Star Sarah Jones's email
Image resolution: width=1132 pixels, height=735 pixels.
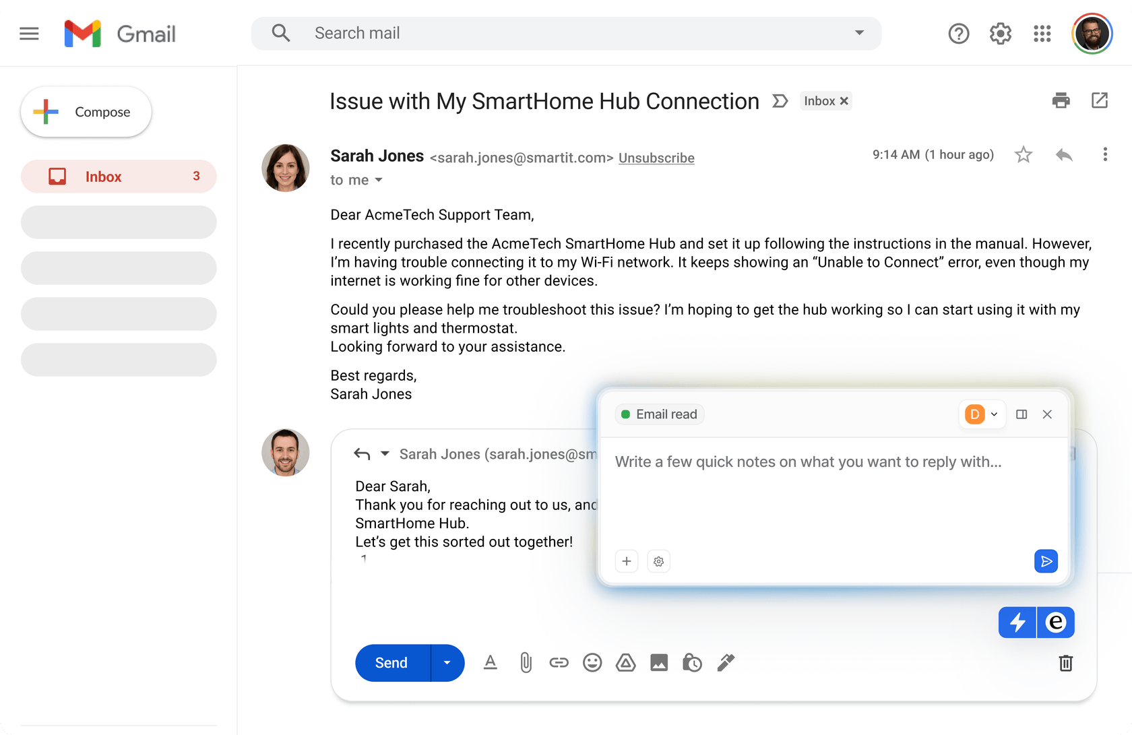[x=1023, y=155]
